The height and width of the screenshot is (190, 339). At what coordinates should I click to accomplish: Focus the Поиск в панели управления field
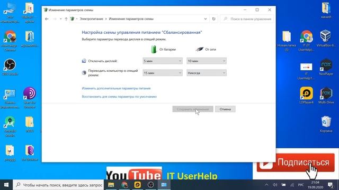(x=247, y=19)
